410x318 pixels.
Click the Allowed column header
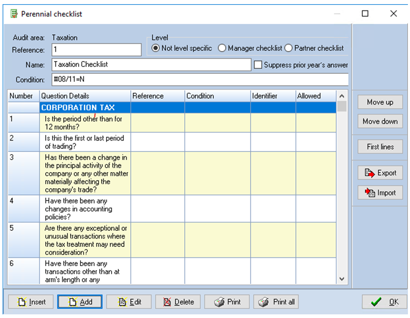coord(316,96)
